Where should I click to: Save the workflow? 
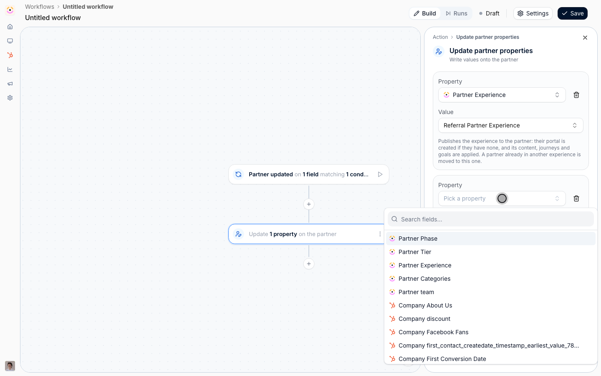tap(573, 13)
